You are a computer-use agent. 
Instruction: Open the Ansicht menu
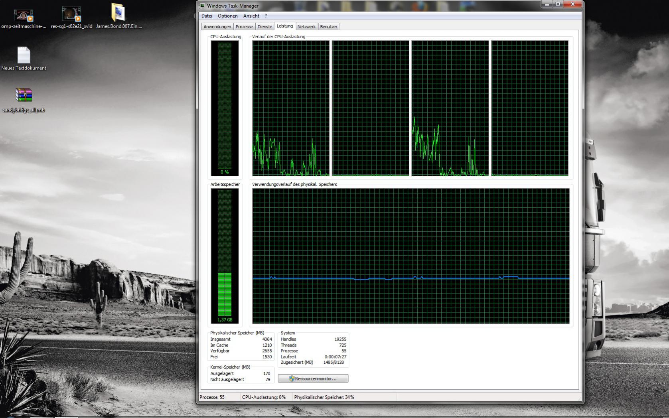(x=251, y=16)
